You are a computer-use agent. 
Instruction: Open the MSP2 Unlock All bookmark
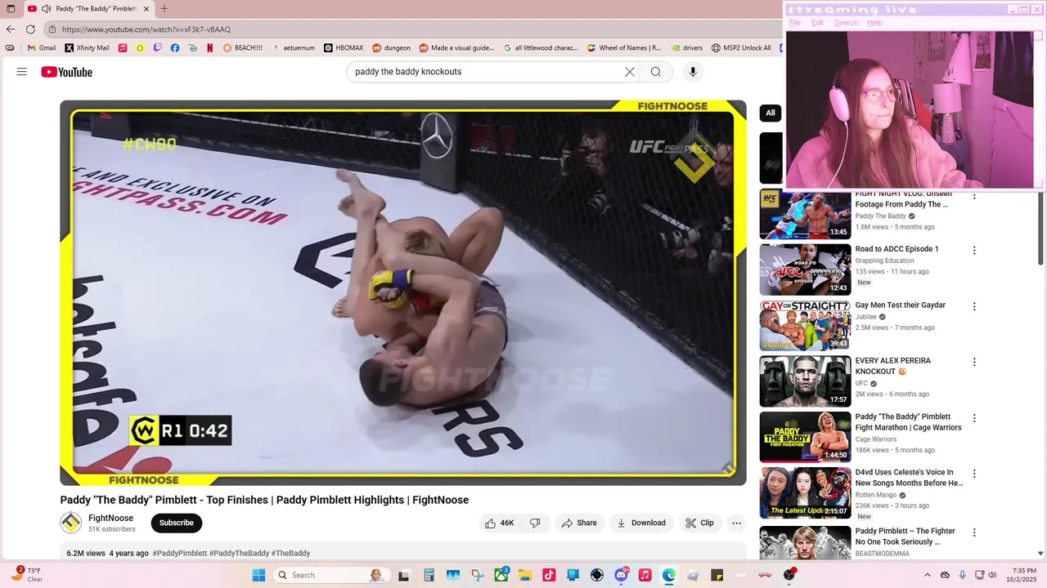click(741, 48)
